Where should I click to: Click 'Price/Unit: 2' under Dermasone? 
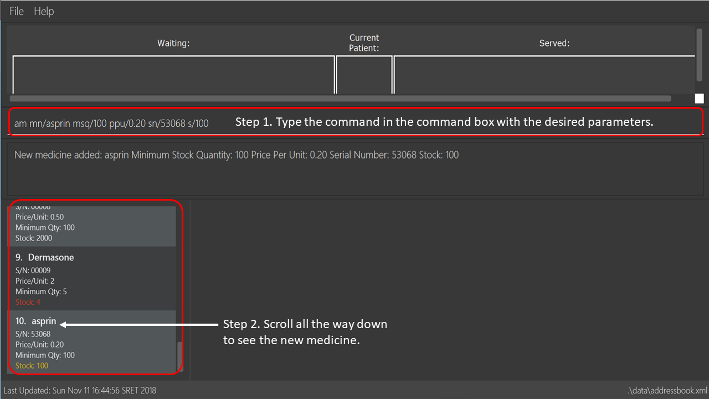(x=35, y=281)
